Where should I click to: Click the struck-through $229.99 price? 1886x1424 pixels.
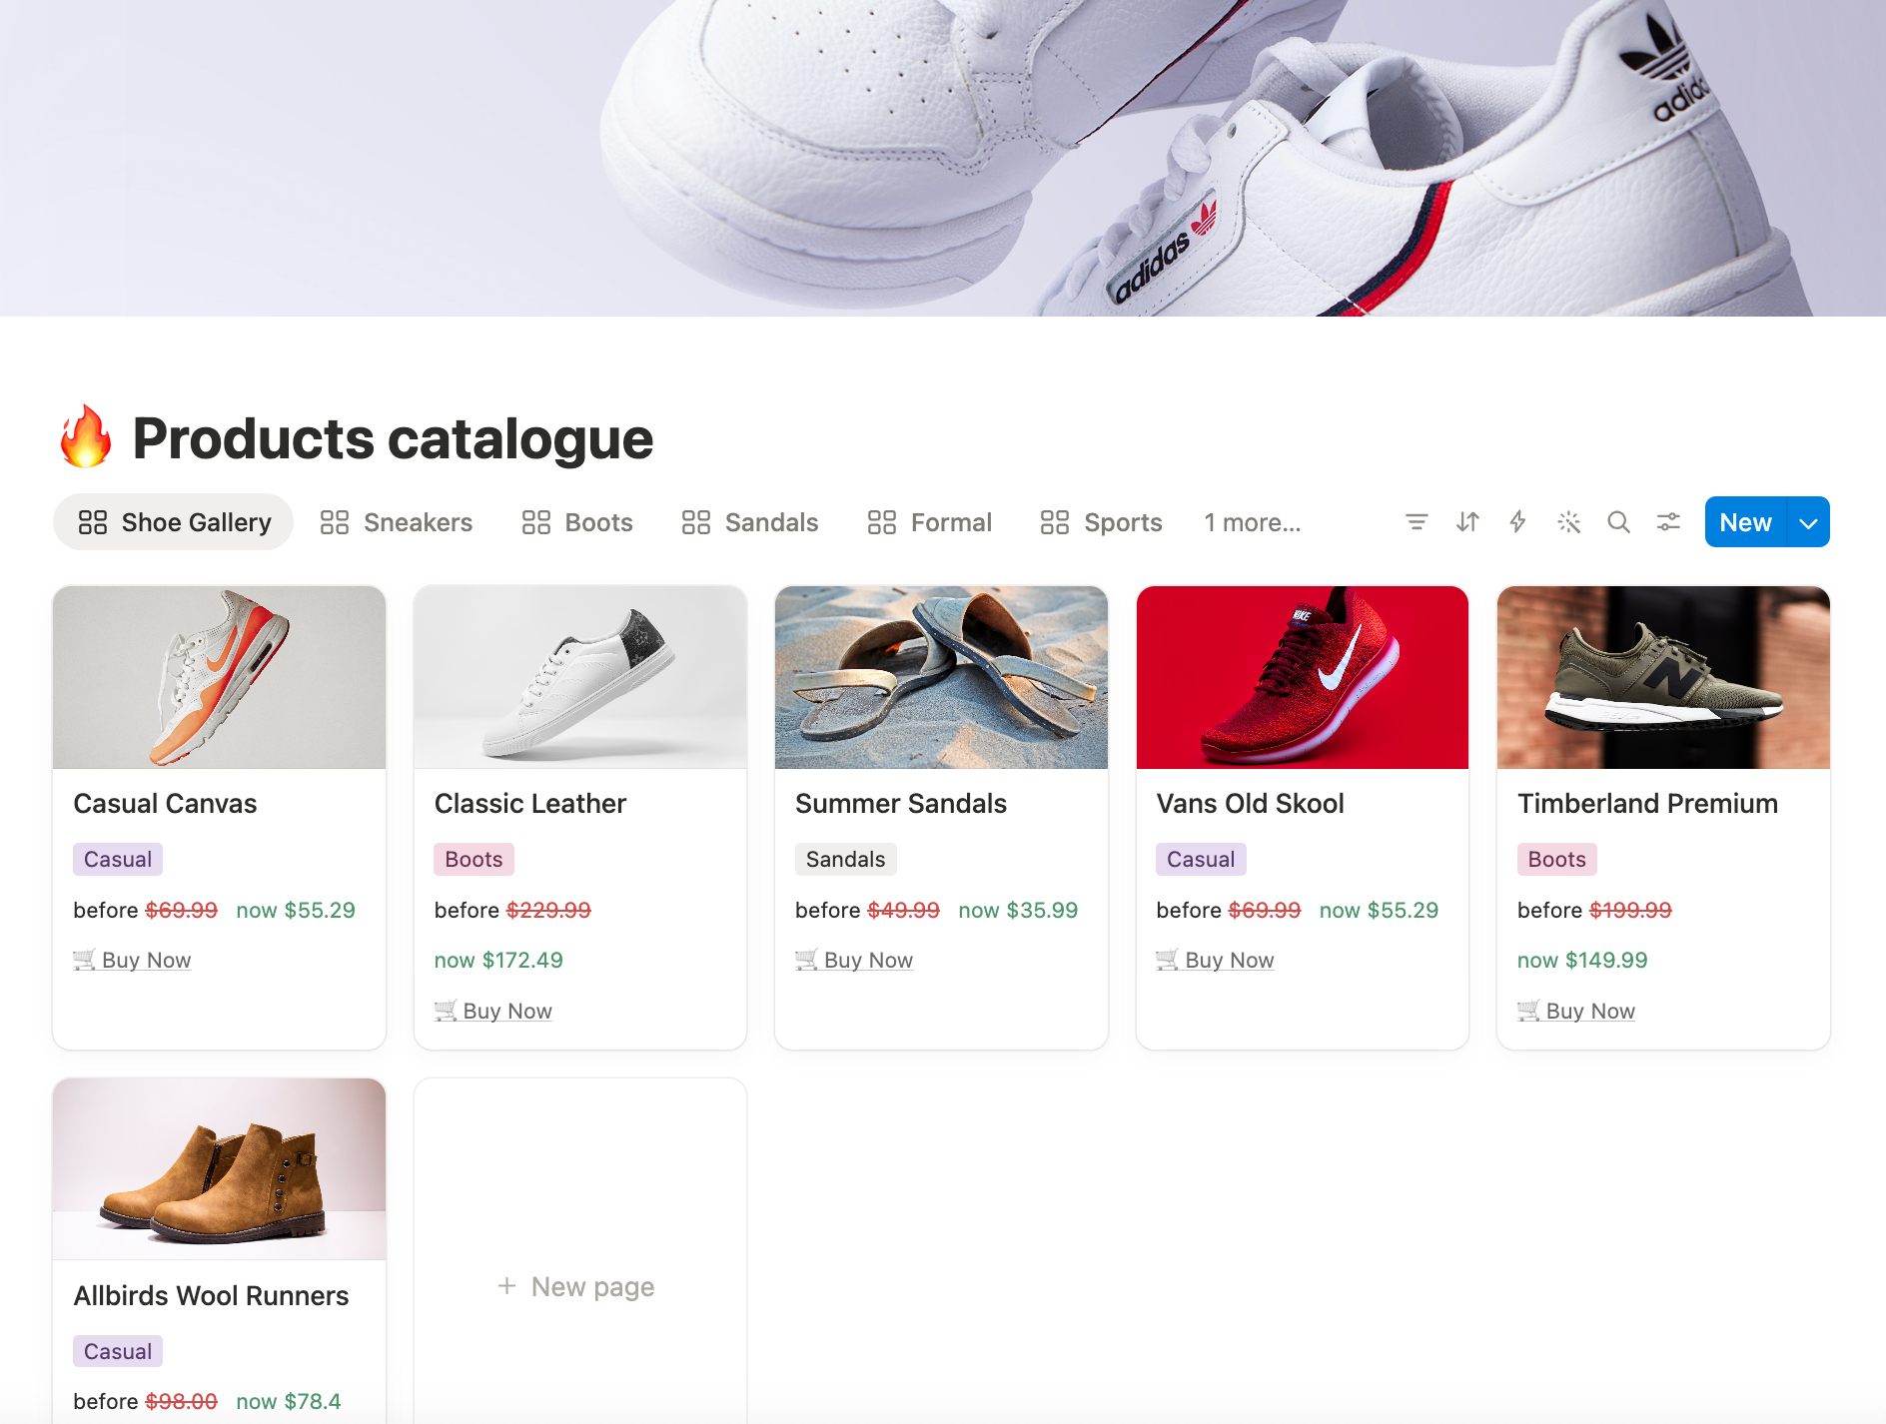point(548,910)
